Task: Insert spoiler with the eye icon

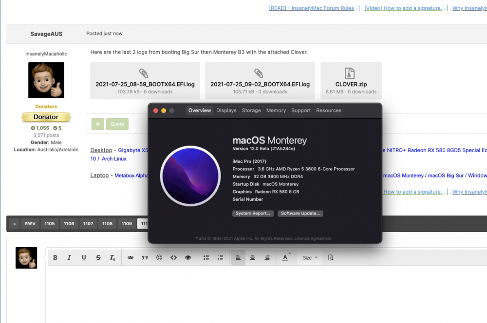Action: coord(188,257)
